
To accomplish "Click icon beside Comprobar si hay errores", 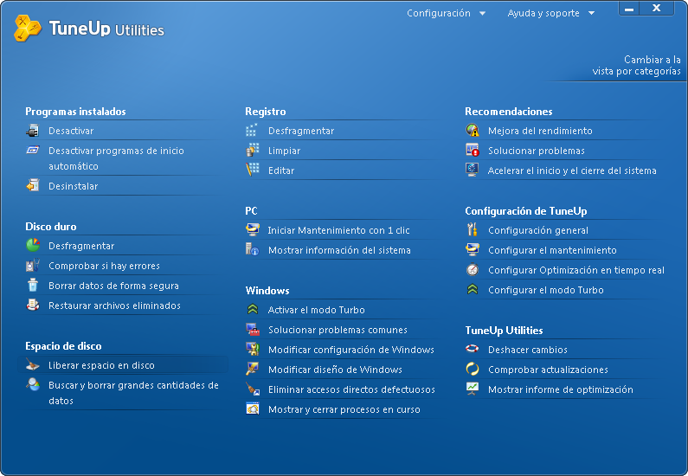I will point(33,266).
